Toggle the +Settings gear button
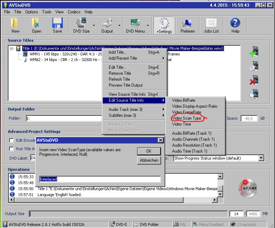This screenshot has height=228, width=275. (164, 25)
